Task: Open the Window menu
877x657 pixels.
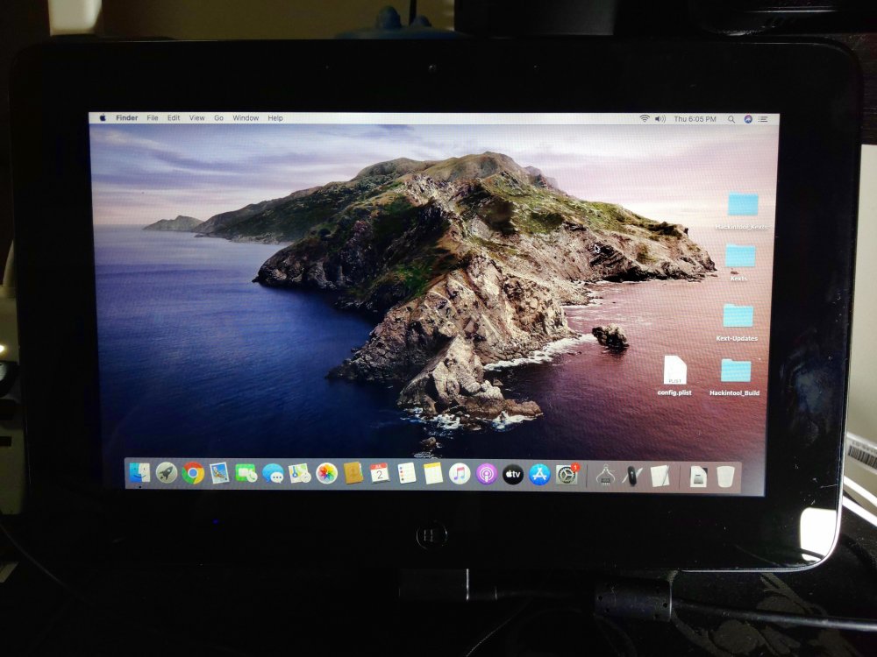Action: tap(246, 118)
